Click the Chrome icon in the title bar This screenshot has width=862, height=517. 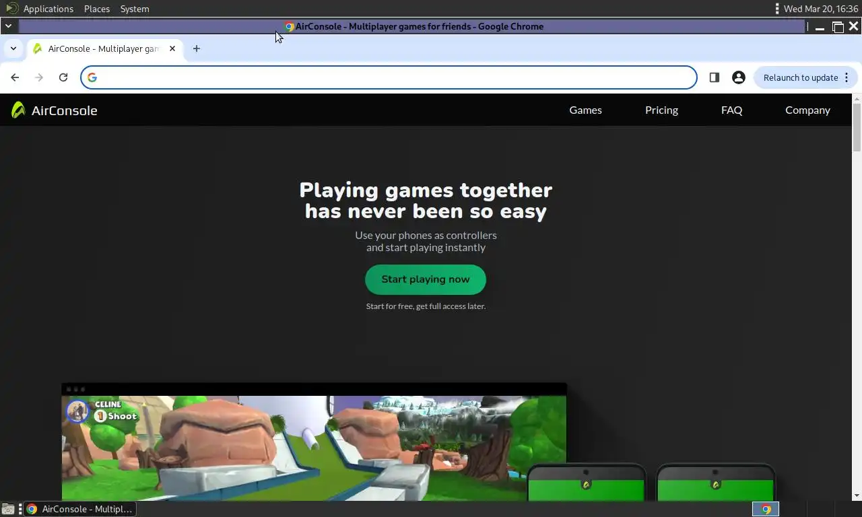click(290, 27)
